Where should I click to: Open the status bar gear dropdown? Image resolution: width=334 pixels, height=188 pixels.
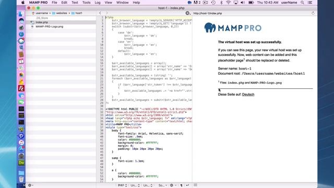pyautogui.click(x=173, y=185)
